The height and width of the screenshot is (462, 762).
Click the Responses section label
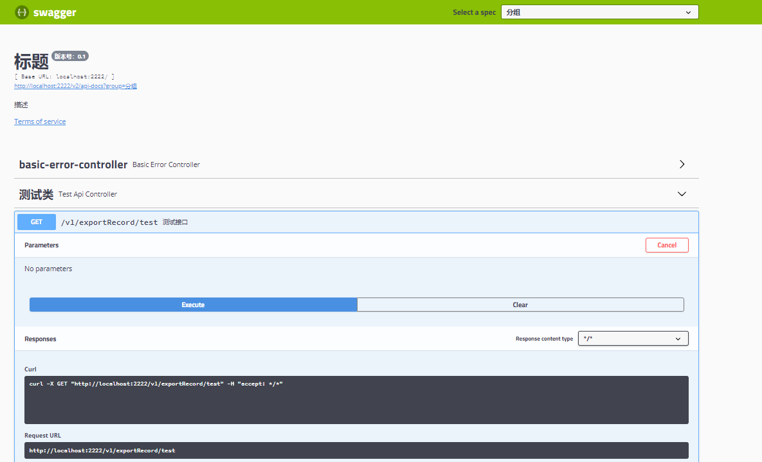(x=41, y=339)
